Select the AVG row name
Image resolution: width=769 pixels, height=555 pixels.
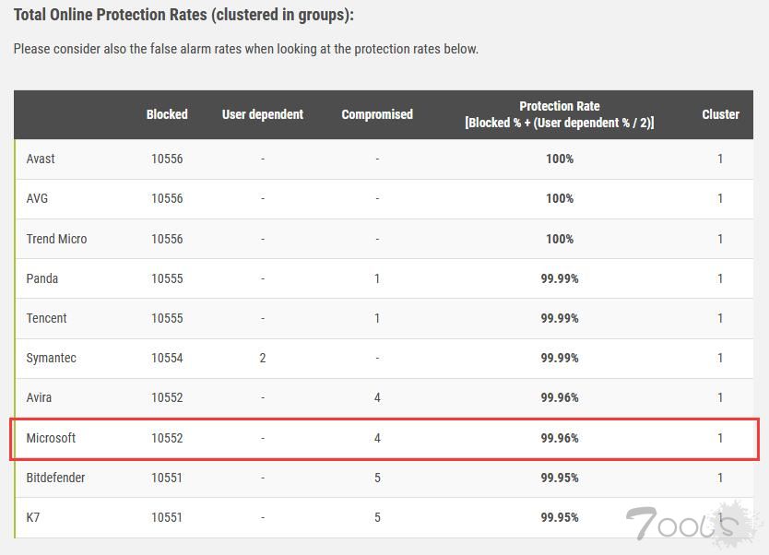click(x=37, y=198)
